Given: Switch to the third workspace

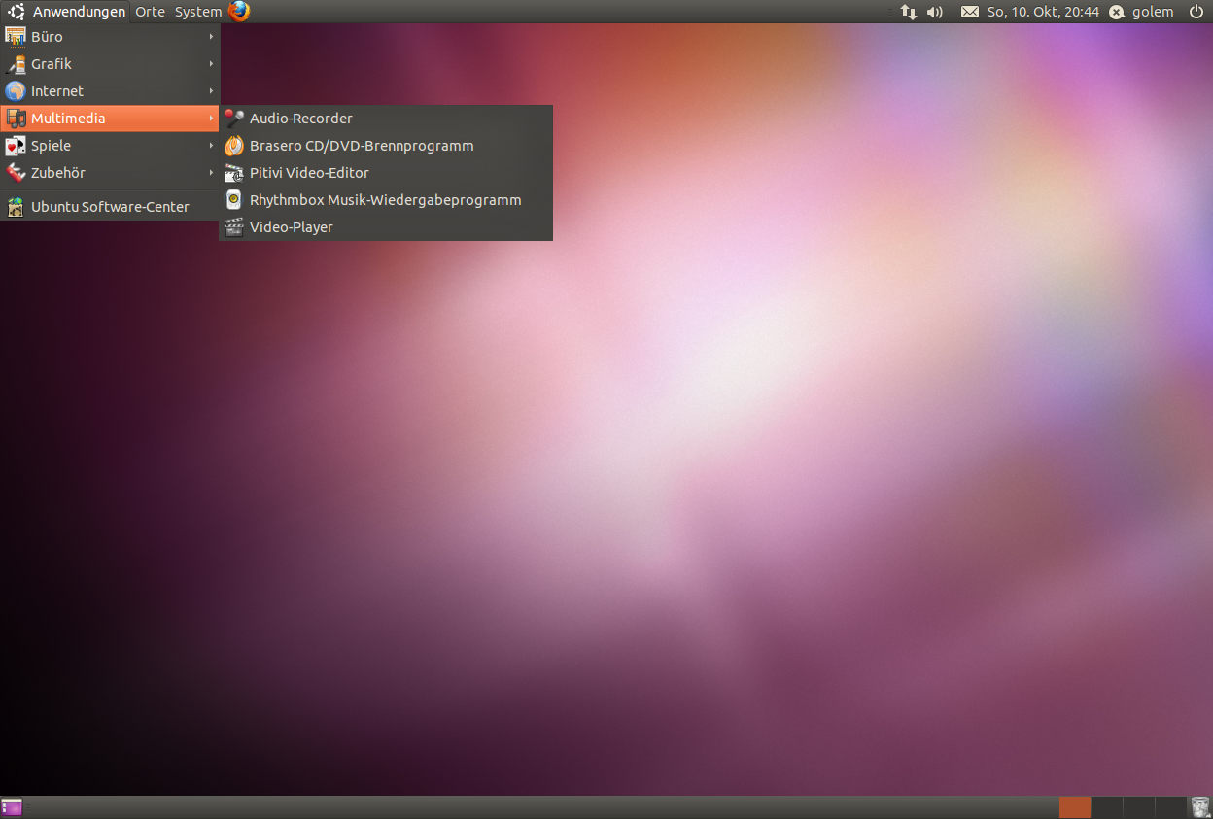Looking at the screenshot, I should coord(1137,807).
